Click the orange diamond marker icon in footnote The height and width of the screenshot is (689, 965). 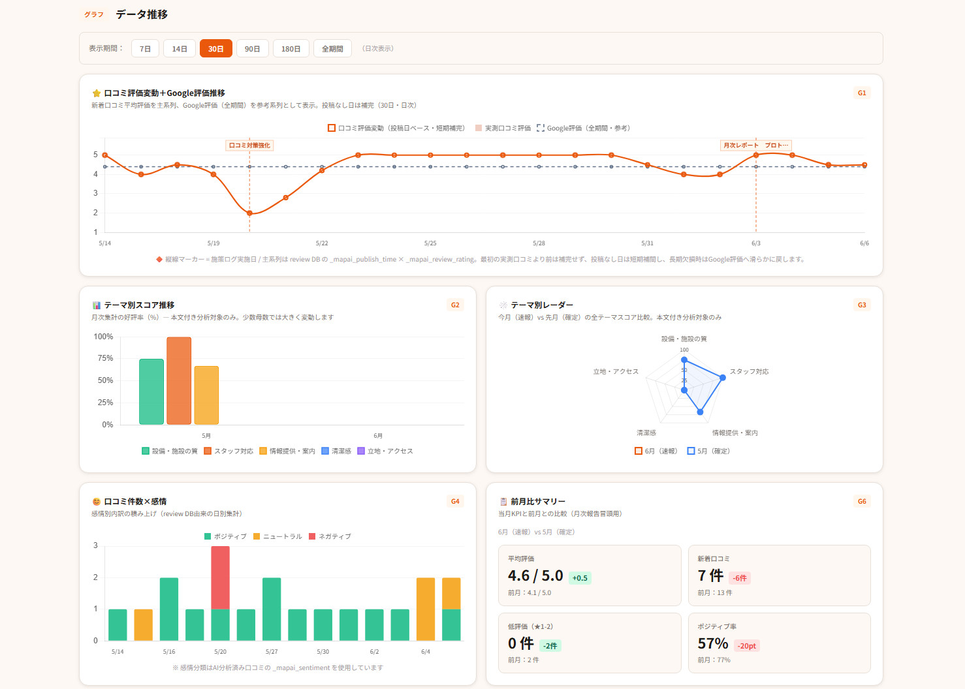pos(159,260)
